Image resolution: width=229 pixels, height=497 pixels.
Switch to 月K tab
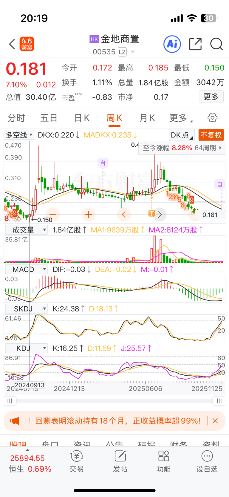147,118
